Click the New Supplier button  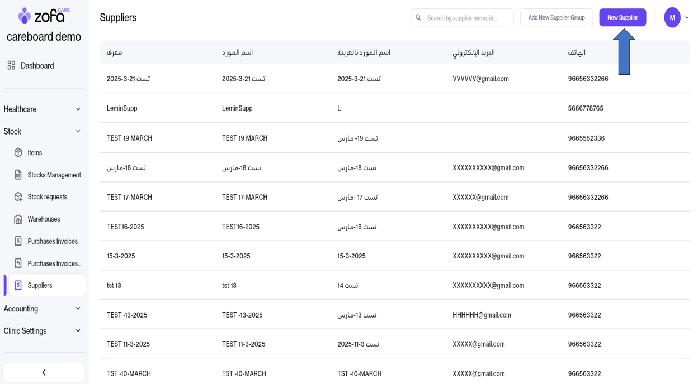click(x=622, y=18)
